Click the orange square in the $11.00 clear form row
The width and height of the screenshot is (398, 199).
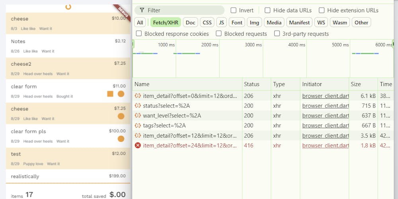tap(110, 94)
